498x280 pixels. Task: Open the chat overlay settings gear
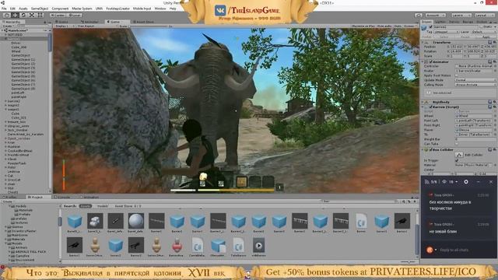pyautogui.click(x=466, y=182)
